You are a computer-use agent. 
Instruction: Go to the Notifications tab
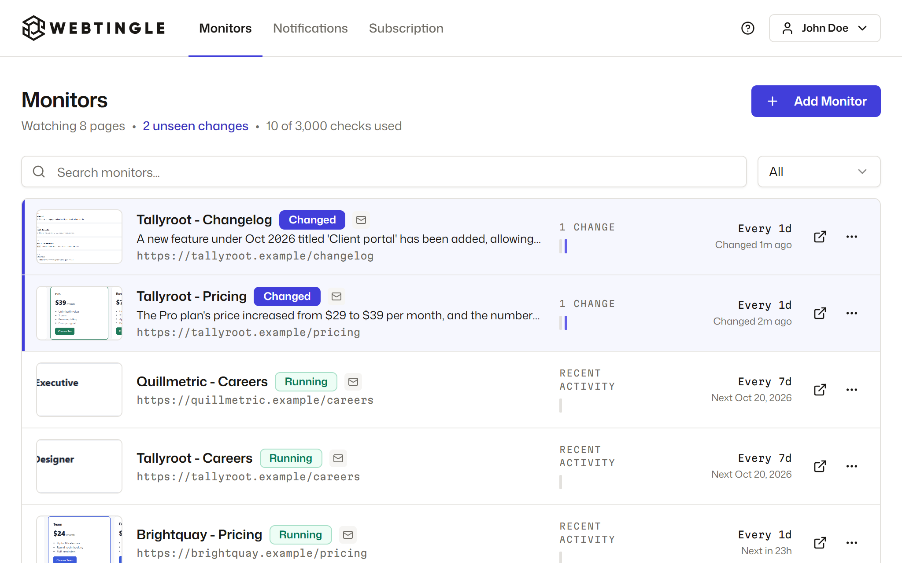[310, 28]
